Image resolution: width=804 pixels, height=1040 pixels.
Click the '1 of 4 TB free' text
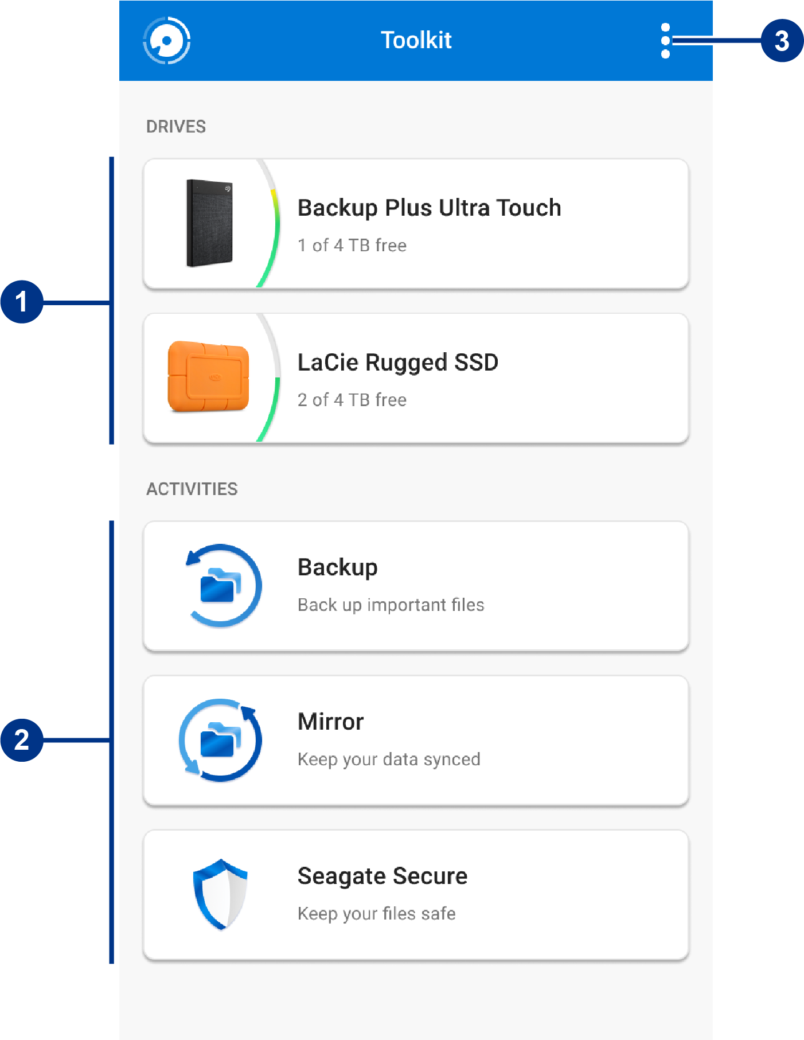point(352,246)
